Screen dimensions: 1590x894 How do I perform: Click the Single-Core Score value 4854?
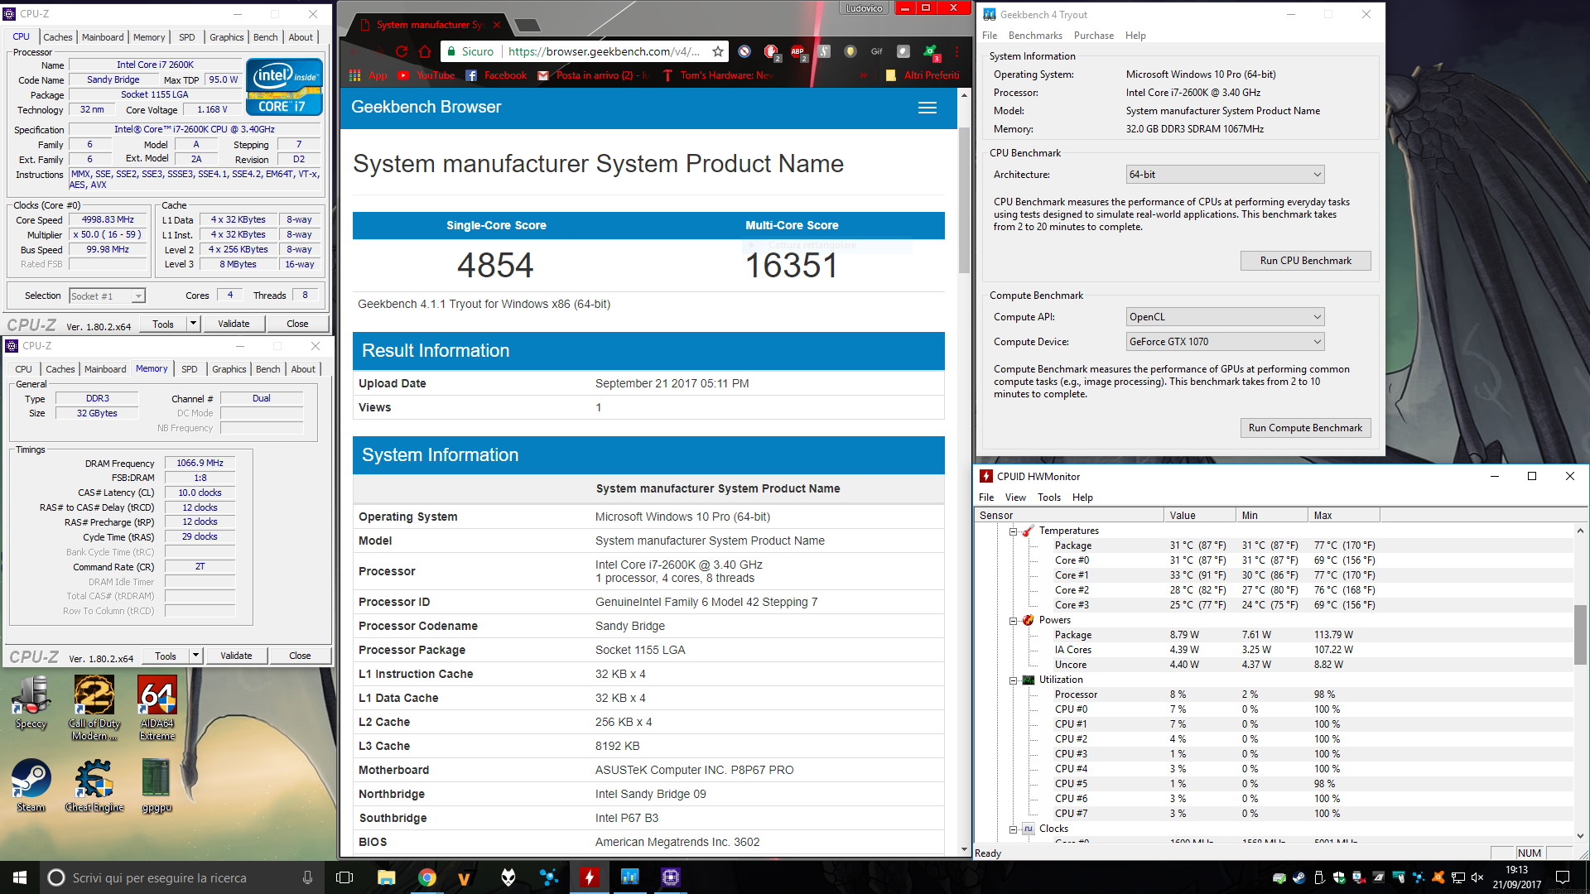(x=495, y=266)
